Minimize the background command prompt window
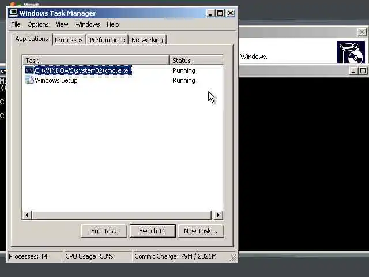Screen dimensions: 369x277 [353, 71]
